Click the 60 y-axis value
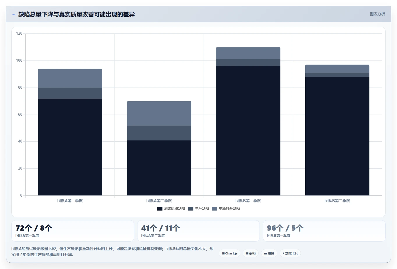The width and height of the screenshot is (397, 269). click(20, 115)
